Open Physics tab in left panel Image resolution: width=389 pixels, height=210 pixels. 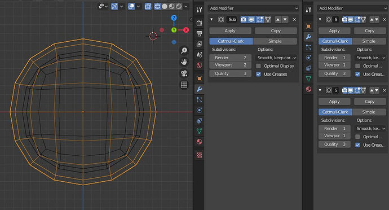point(199,110)
